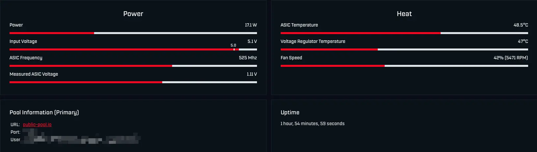Click the 17.1 W power reading

(x=251, y=25)
